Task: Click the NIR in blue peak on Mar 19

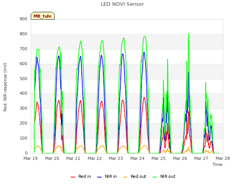Action: 37,57
